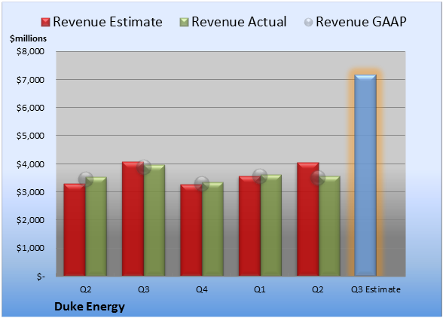This screenshot has height=318, width=443.
Task: Click the GAAP marker above Q4
Action: tap(202, 184)
